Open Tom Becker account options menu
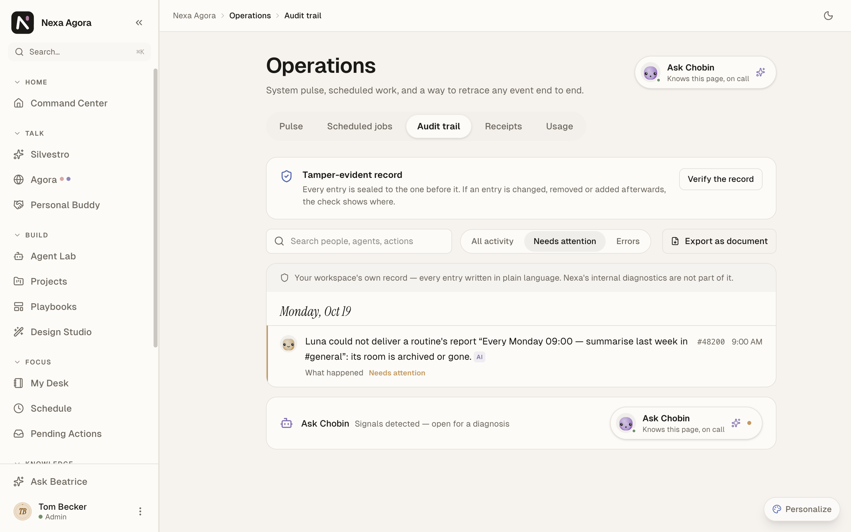Viewport: 851px width, 532px height. (140, 511)
